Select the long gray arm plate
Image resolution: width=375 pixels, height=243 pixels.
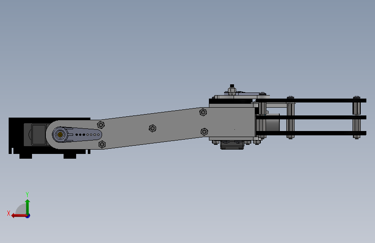[151, 128]
